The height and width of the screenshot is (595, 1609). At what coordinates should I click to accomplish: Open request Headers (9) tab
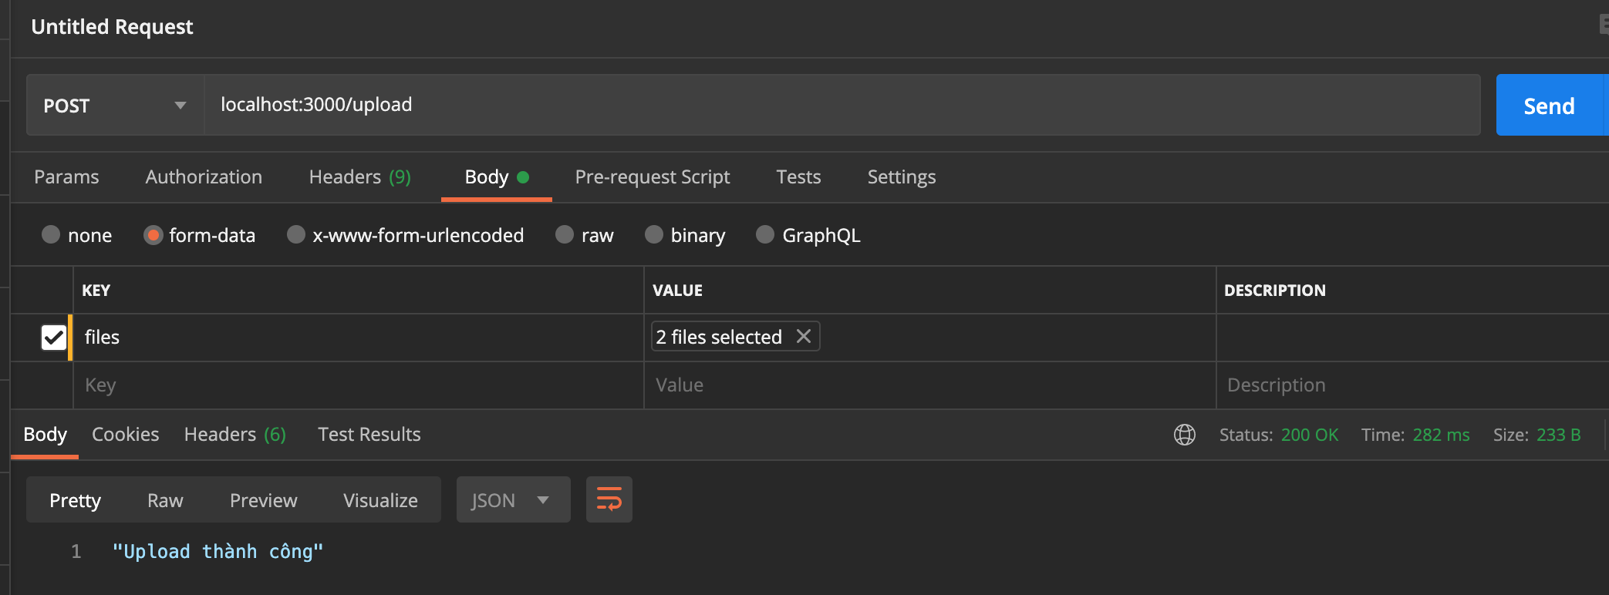tap(359, 177)
